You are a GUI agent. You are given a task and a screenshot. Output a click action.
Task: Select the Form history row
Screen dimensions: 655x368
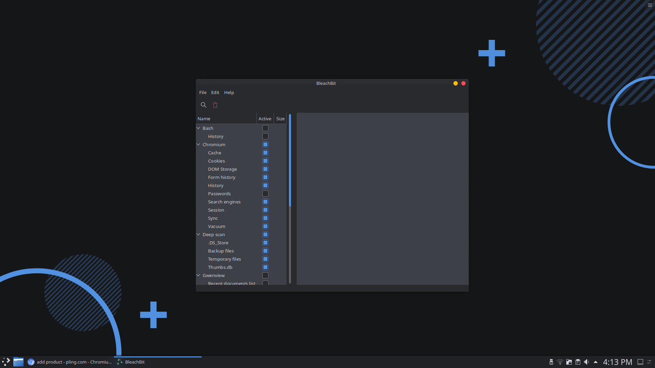(x=241, y=177)
